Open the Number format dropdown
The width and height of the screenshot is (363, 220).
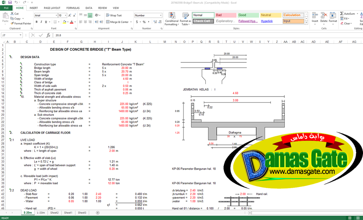pyautogui.click(x=161, y=15)
